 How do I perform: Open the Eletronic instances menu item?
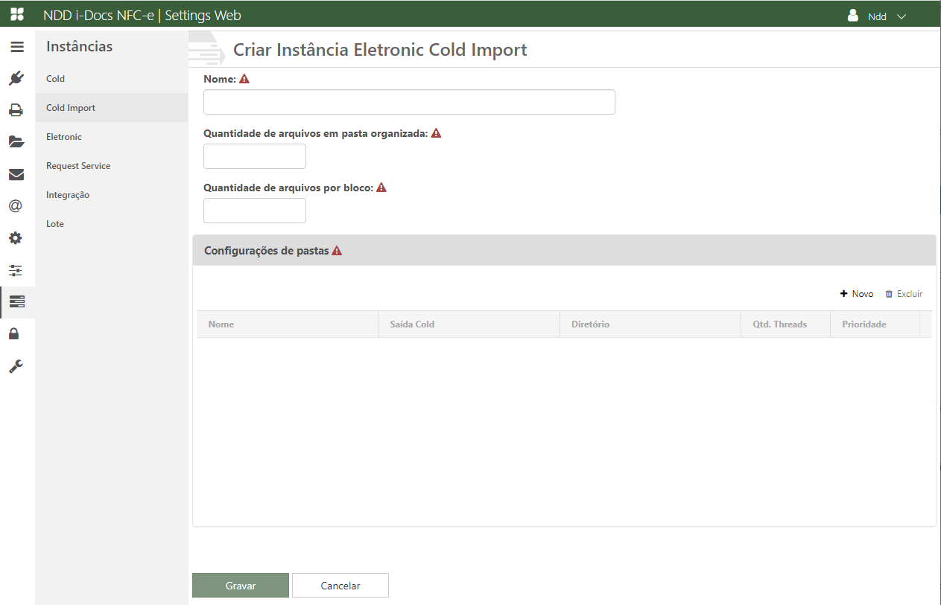tap(64, 137)
